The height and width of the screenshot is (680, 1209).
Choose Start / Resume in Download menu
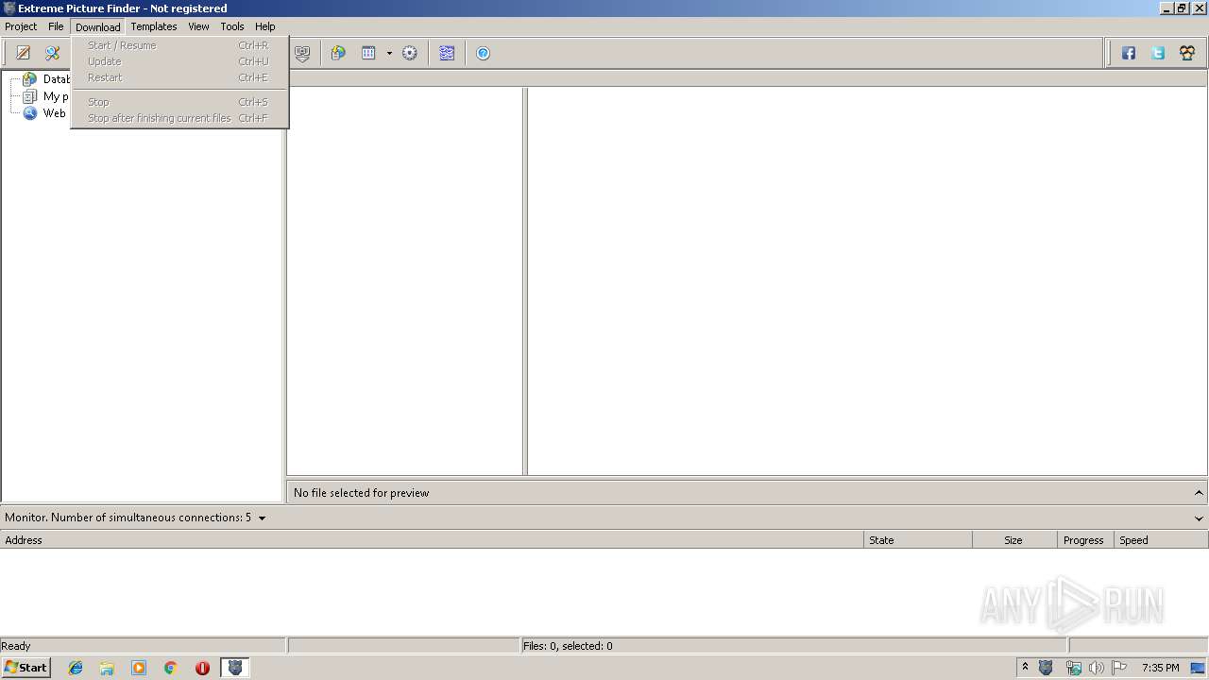[179, 45]
